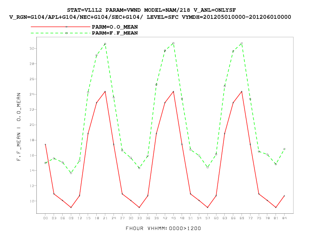Click x-axis tick label 81
The image size is (310, 240).
coord(276,218)
